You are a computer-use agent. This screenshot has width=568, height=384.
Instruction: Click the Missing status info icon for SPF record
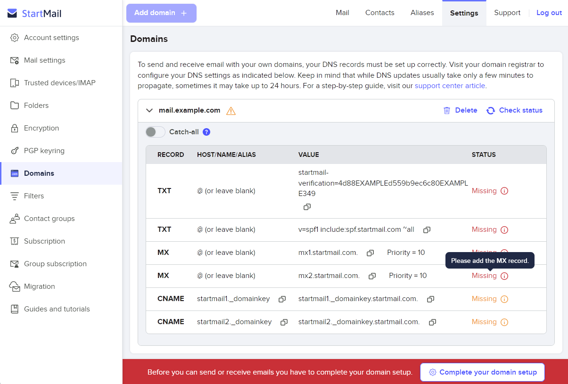coord(504,229)
